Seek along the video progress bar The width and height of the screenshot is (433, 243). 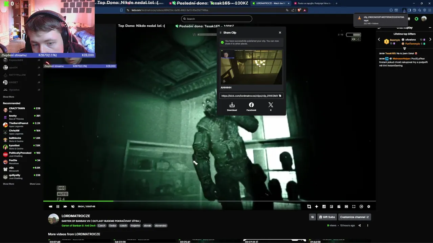click(209, 201)
